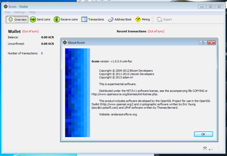Click the Send coins toolbar button
This screenshot has width=227, height=156.
(40, 19)
